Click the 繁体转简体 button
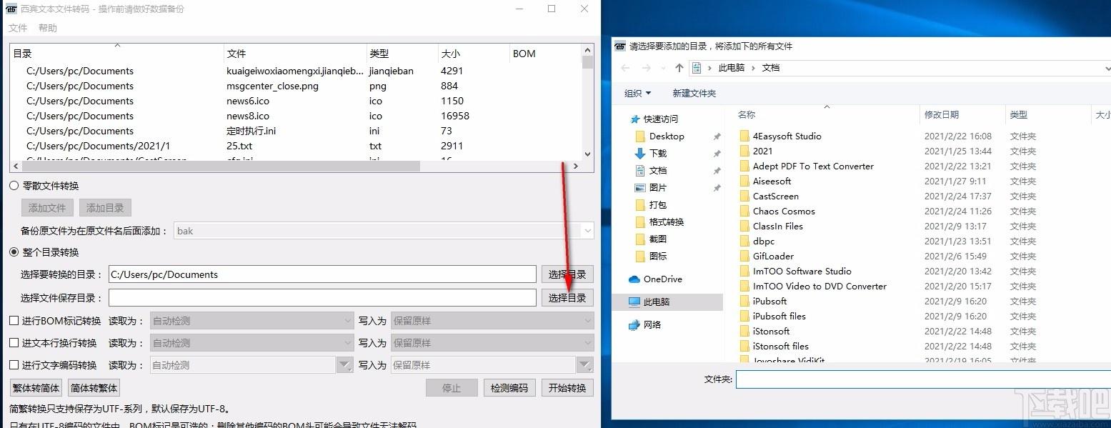This screenshot has height=428, width=1111. 36,388
